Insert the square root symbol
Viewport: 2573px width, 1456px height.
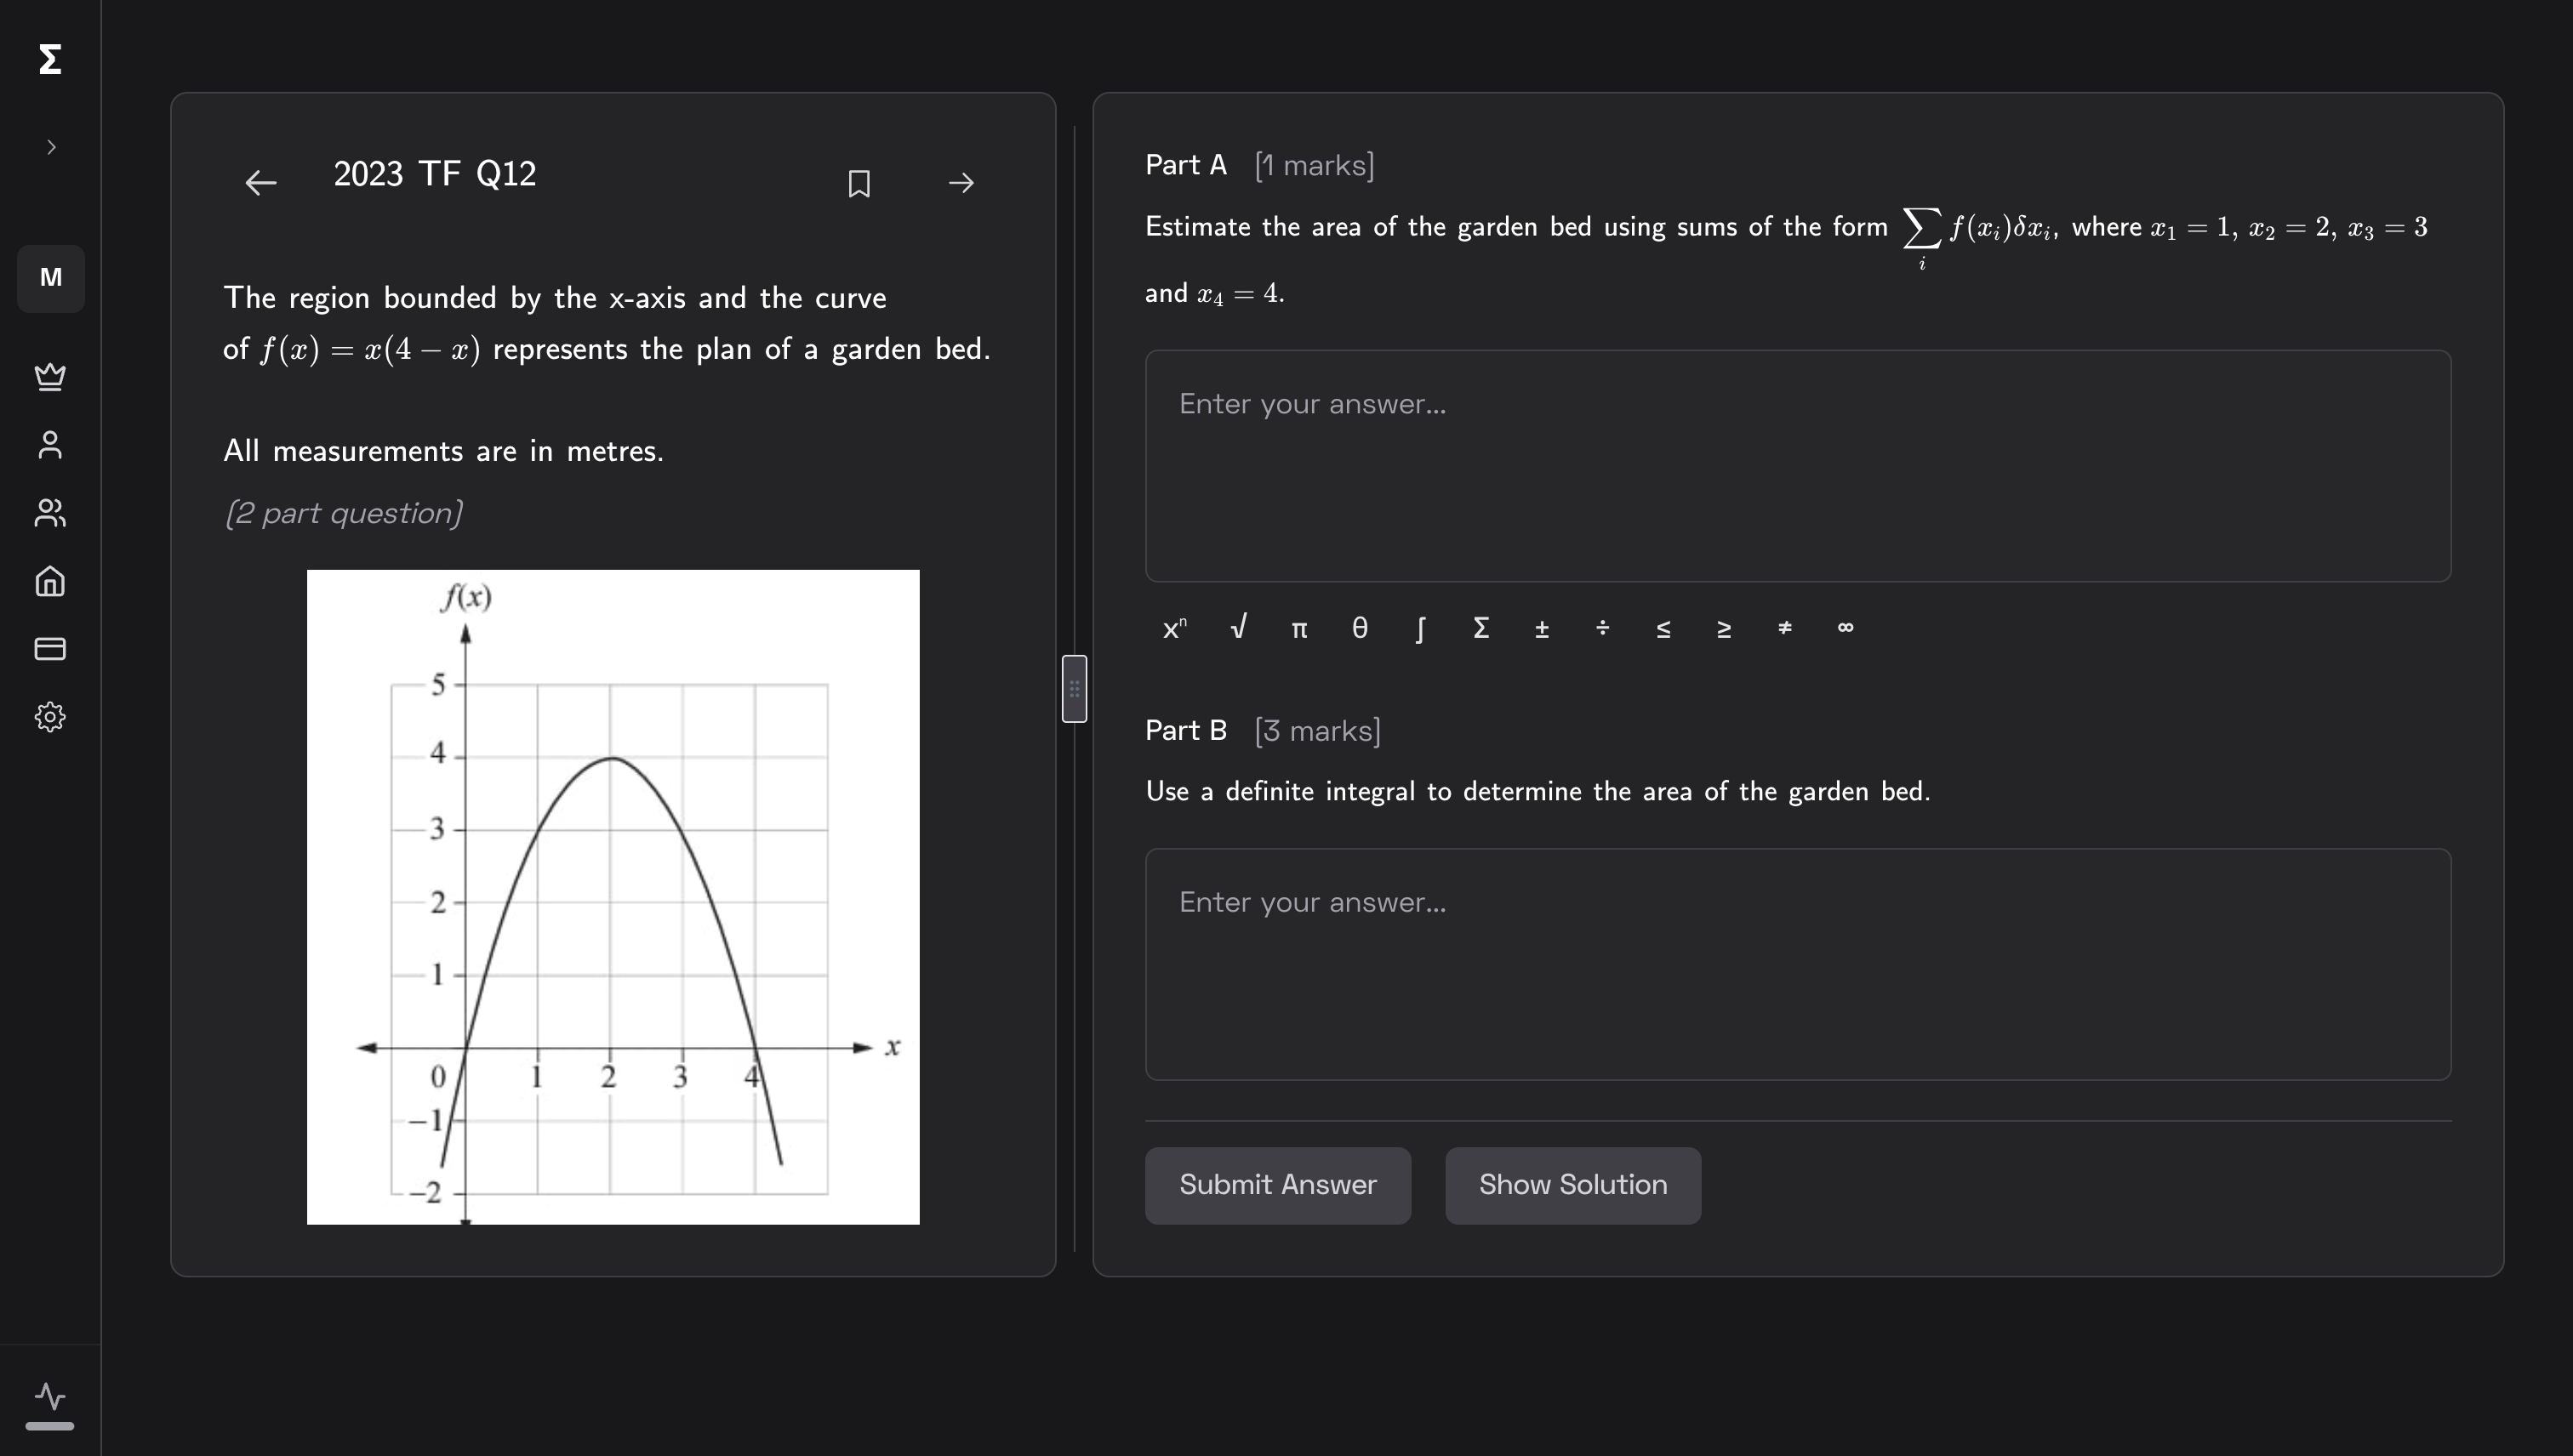[1237, 628]
